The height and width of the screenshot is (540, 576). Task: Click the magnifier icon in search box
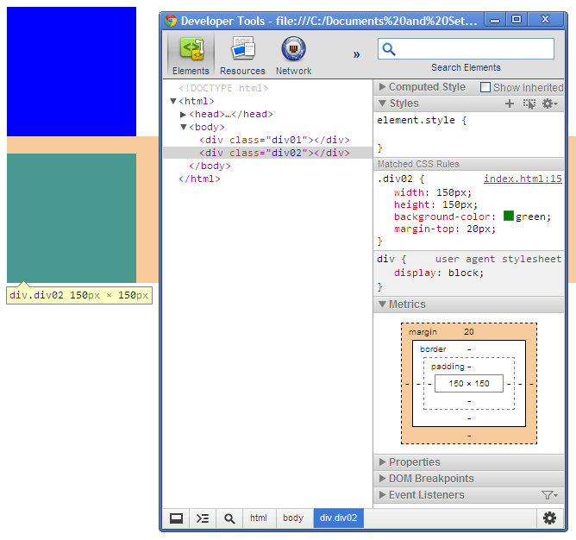389,49
